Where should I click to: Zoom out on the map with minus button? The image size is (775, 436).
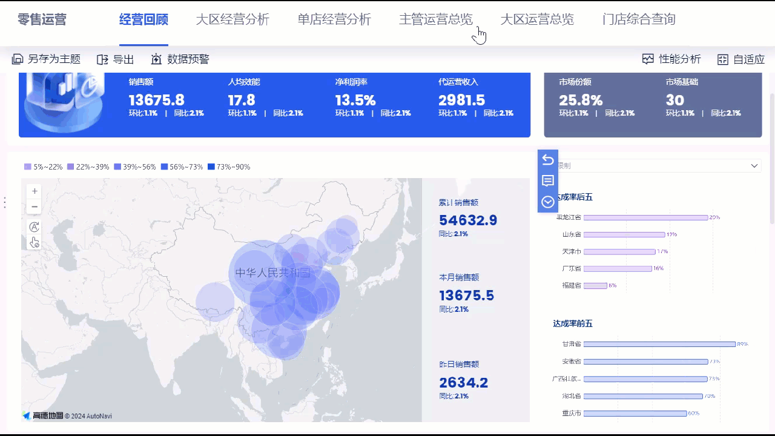tap(35, 206)
